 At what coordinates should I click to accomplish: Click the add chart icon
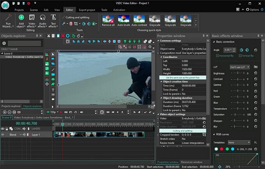click(47, 54)
